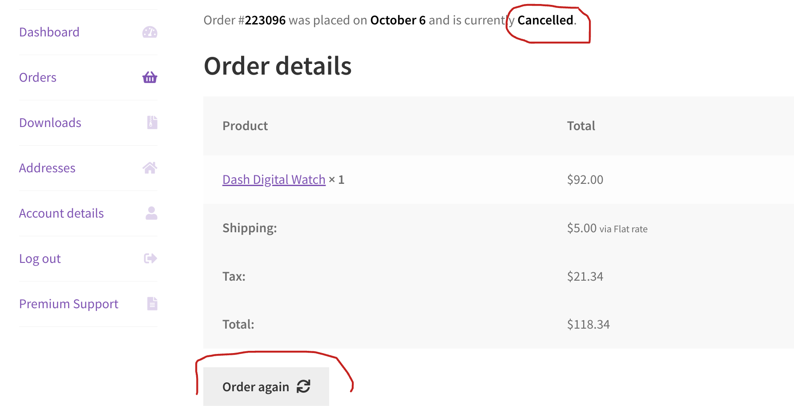The height and width of the screenshot is (413, 794).
Task: Open the Dashboard menu item
Action: coord(49,32)
